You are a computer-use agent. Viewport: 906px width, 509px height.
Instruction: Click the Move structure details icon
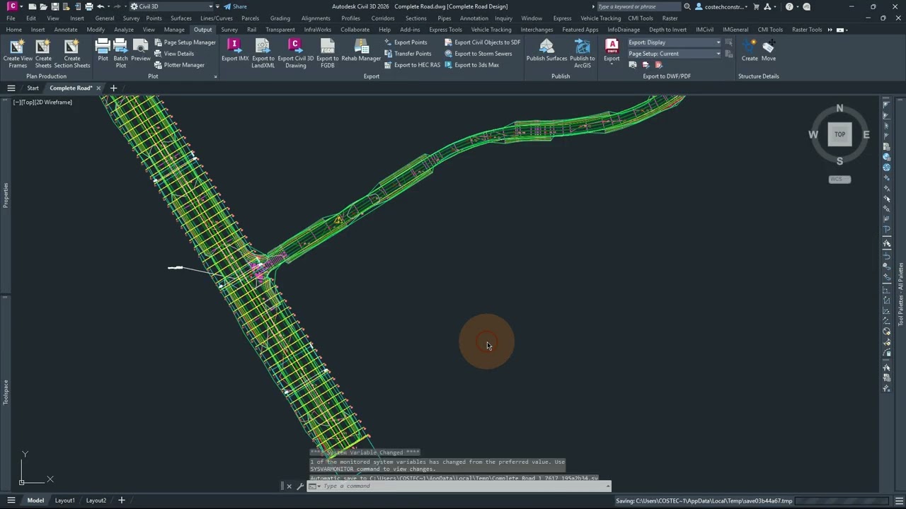tap(769, 47)
